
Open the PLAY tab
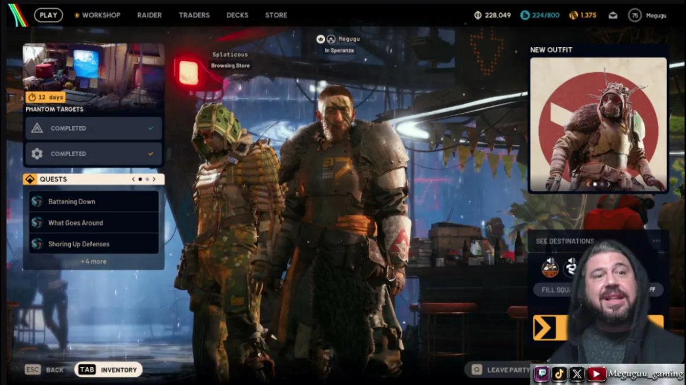[x=48, y=15]
